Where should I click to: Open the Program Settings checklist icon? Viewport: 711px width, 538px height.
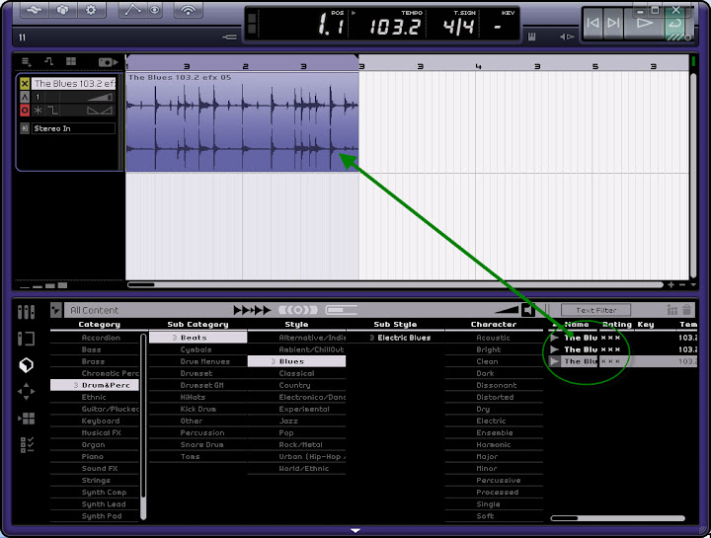pyautogui.click(x=27, y=444)
